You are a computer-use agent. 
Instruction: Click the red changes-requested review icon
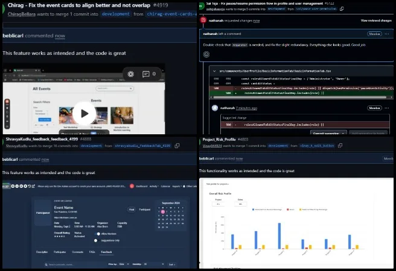point(203,20)
